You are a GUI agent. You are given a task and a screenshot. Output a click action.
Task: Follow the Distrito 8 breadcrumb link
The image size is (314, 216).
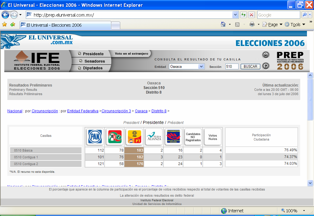click(159, 111)
